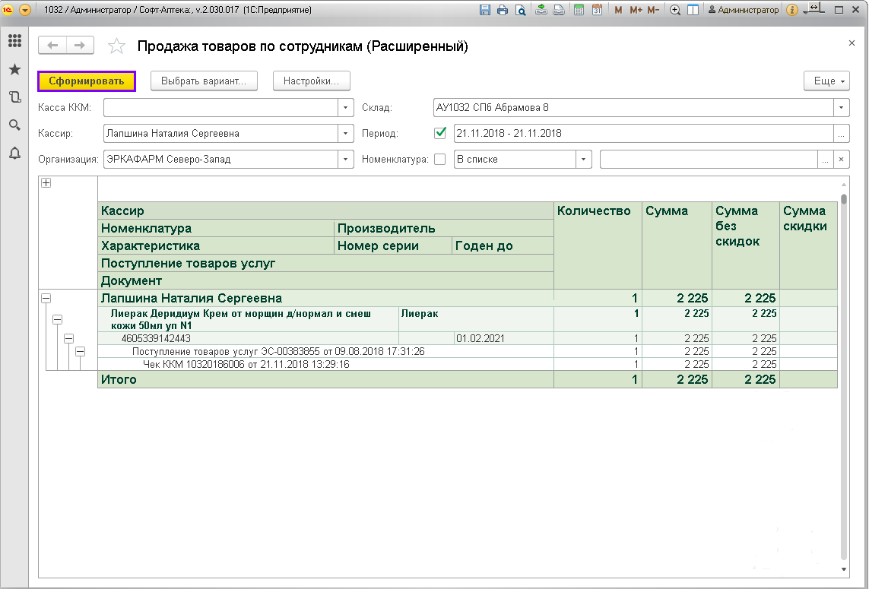
Task: Open the history scroll icon in the sidebar
Action: click(x=14, y=97)
